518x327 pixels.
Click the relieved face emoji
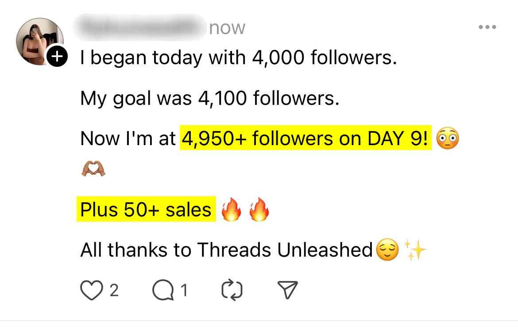[387, 251]
